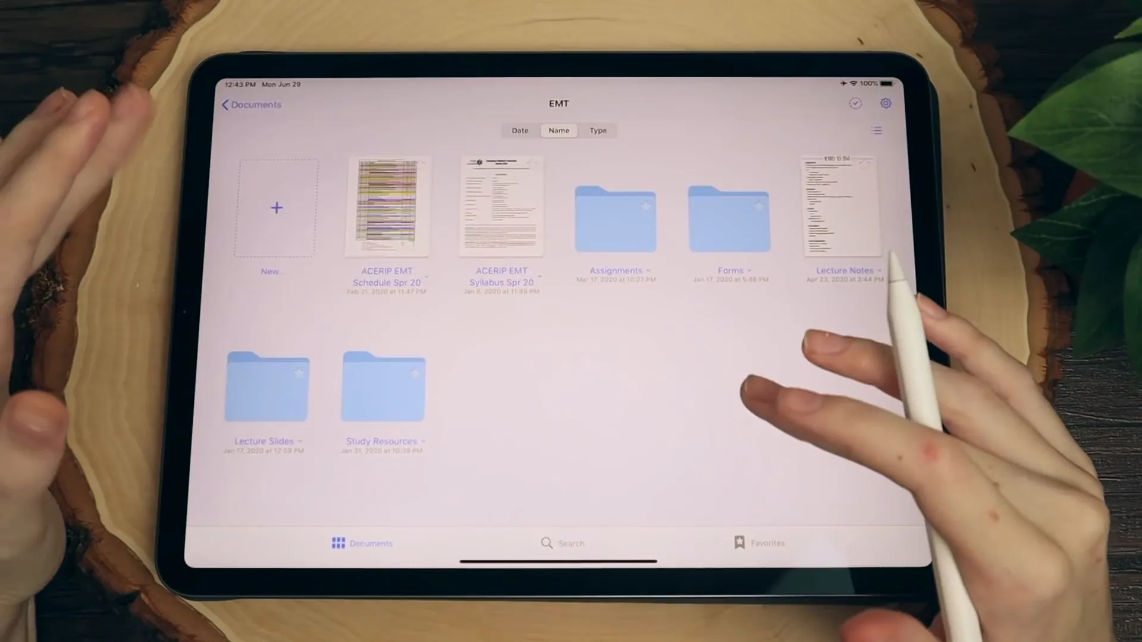Expand Study Resources folder options
Screen dimensions: 1142x642
tap(423, 440)
